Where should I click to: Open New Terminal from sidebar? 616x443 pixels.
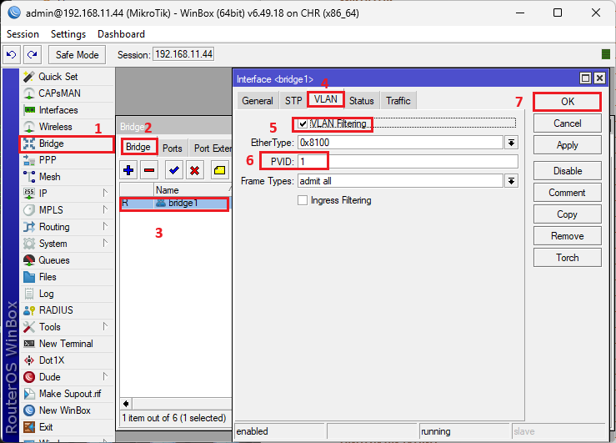pyautogui.click(x=65, y=344)
